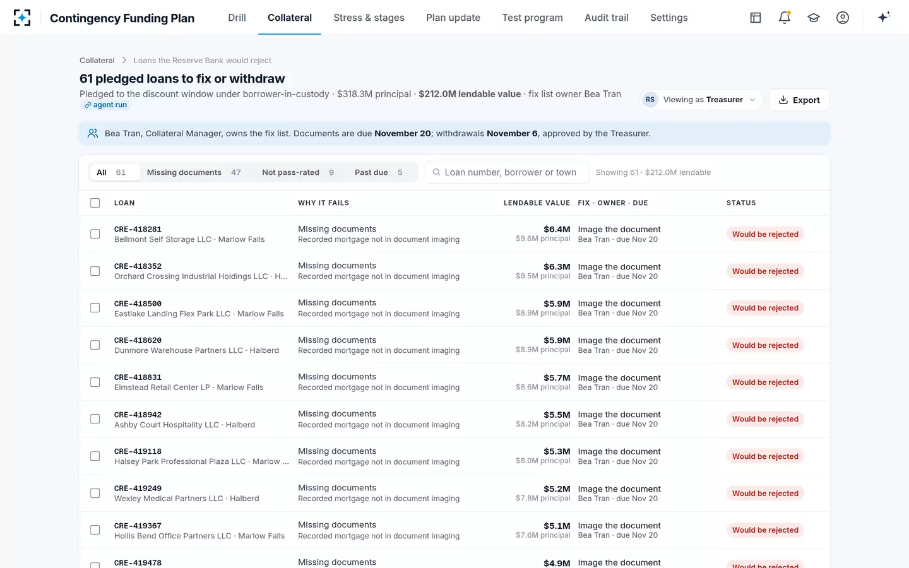Open the AI sparkle assistant icon
Screen dimensions: 909x568
[884, 17]
